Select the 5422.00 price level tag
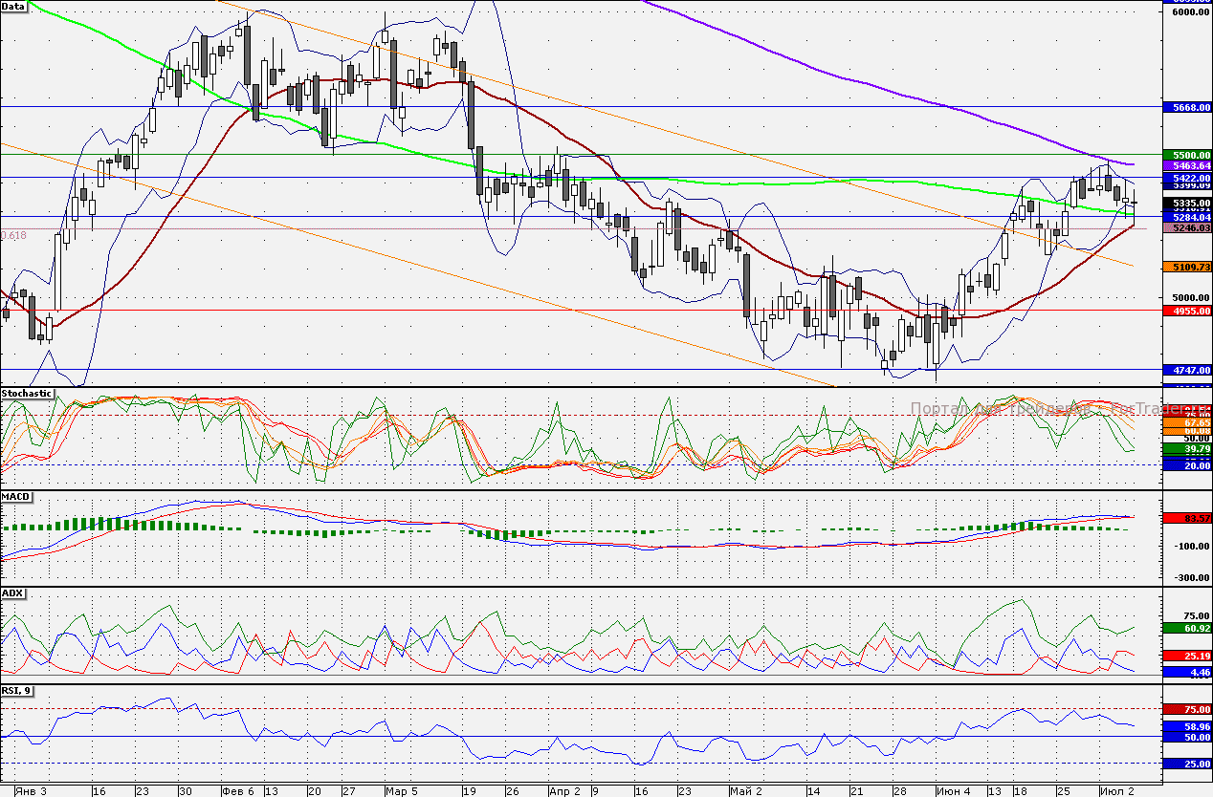Viewport: 1213px width, 797px height. pyautogui.click(x=1187, y=178)
